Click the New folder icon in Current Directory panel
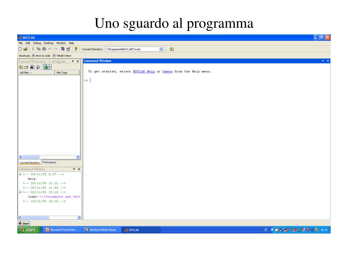The image size is (348, 261). coord(27,67)
